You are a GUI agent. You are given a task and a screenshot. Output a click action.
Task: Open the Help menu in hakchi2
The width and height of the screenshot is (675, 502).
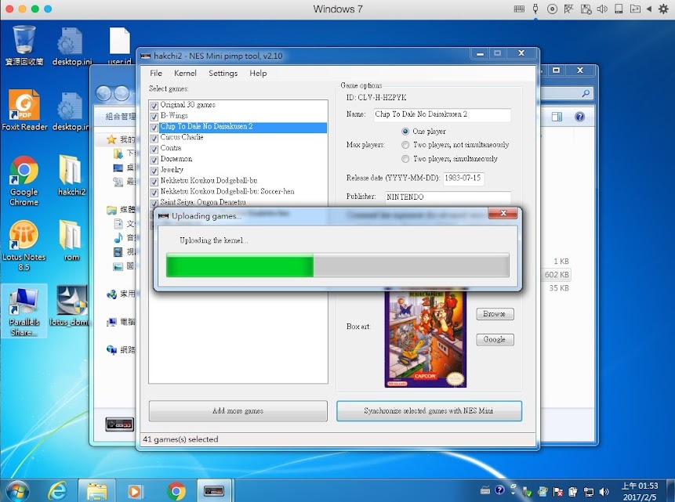tap(258, 73)
